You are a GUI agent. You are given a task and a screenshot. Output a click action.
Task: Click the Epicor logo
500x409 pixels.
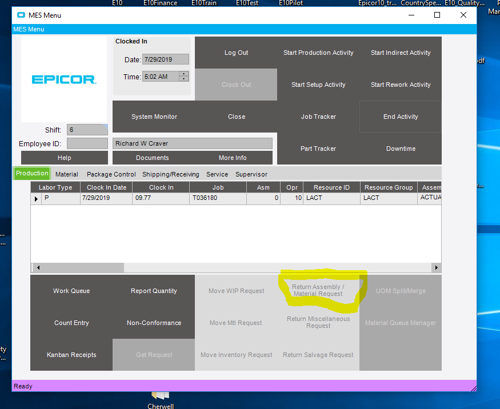pos(64,79)
